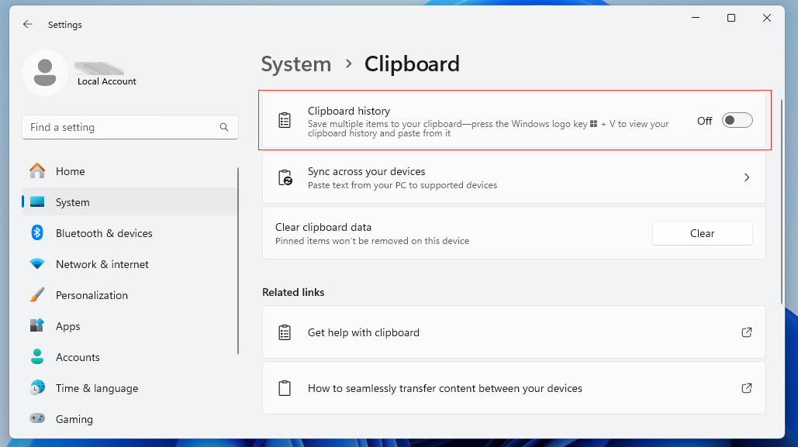Click the Gaming controller icon
This screenshot has width=798, height=447.
tap(37, 418)
